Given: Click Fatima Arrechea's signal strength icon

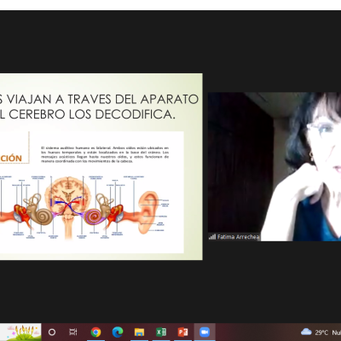Looking at the screenshot, I should [x=212, y=237].
